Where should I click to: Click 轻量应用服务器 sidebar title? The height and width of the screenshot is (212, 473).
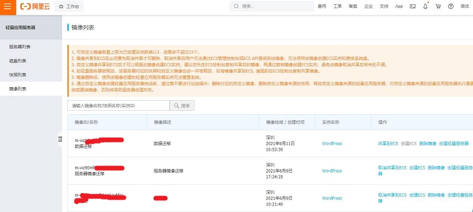21,27
